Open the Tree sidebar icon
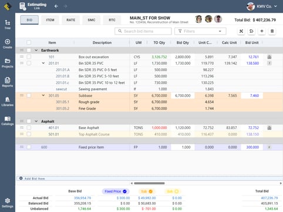The image size is (283, 212). pyautogui.click(x=8, y=25)
